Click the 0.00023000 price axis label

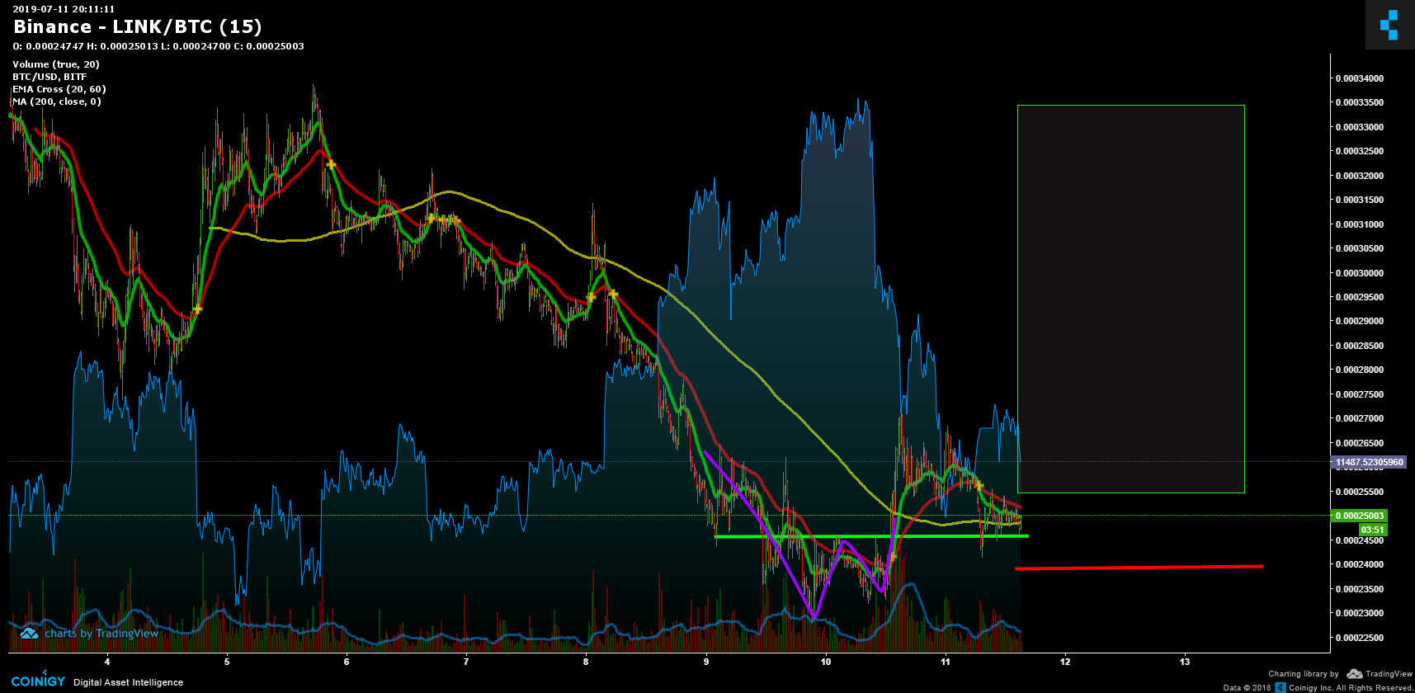tap(1360, 613)
